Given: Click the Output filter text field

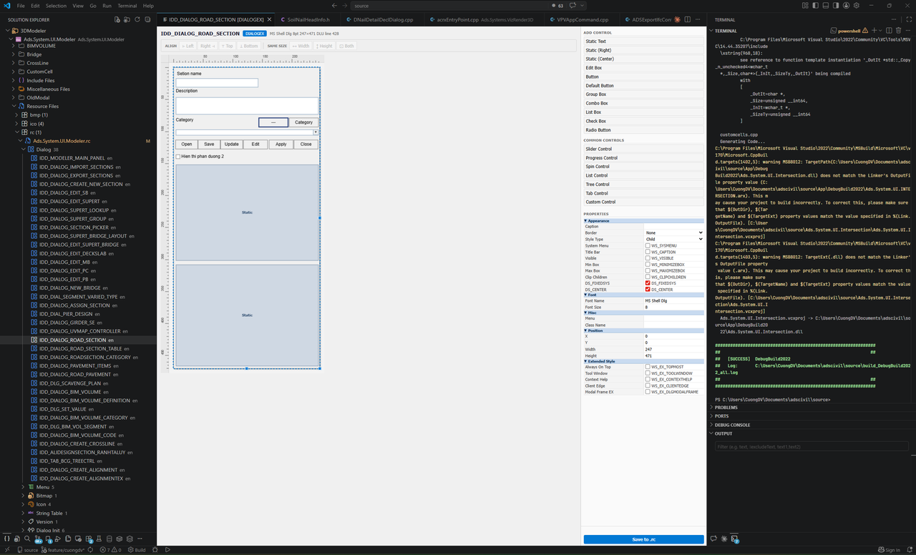Looking at the screenshot, I should 812,446.
